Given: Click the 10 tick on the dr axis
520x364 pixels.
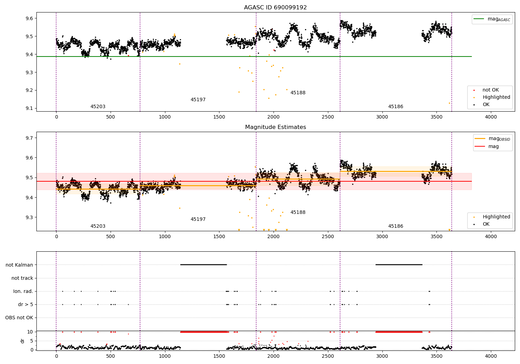Looking at the screenshot, I should 30,332.
